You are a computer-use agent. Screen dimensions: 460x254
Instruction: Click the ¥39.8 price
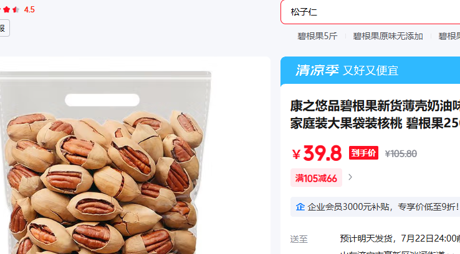point(317,153)
